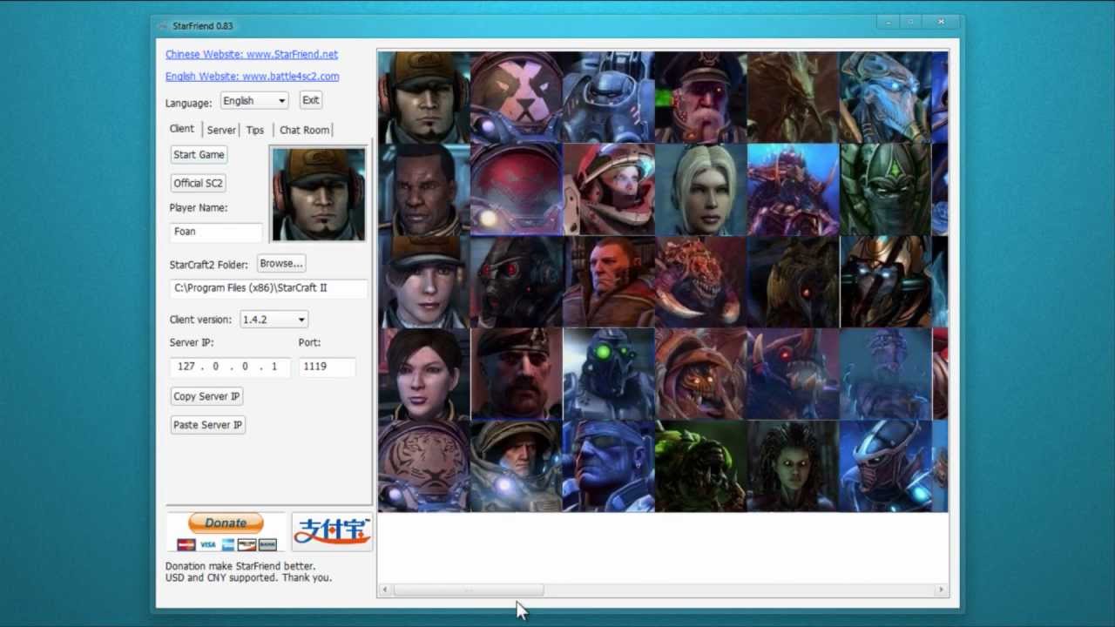Image resolution: width=1115 pixels, height=627 pixels.
Task: Select the dark-skinned officer portrait
Action: (423, 189)
